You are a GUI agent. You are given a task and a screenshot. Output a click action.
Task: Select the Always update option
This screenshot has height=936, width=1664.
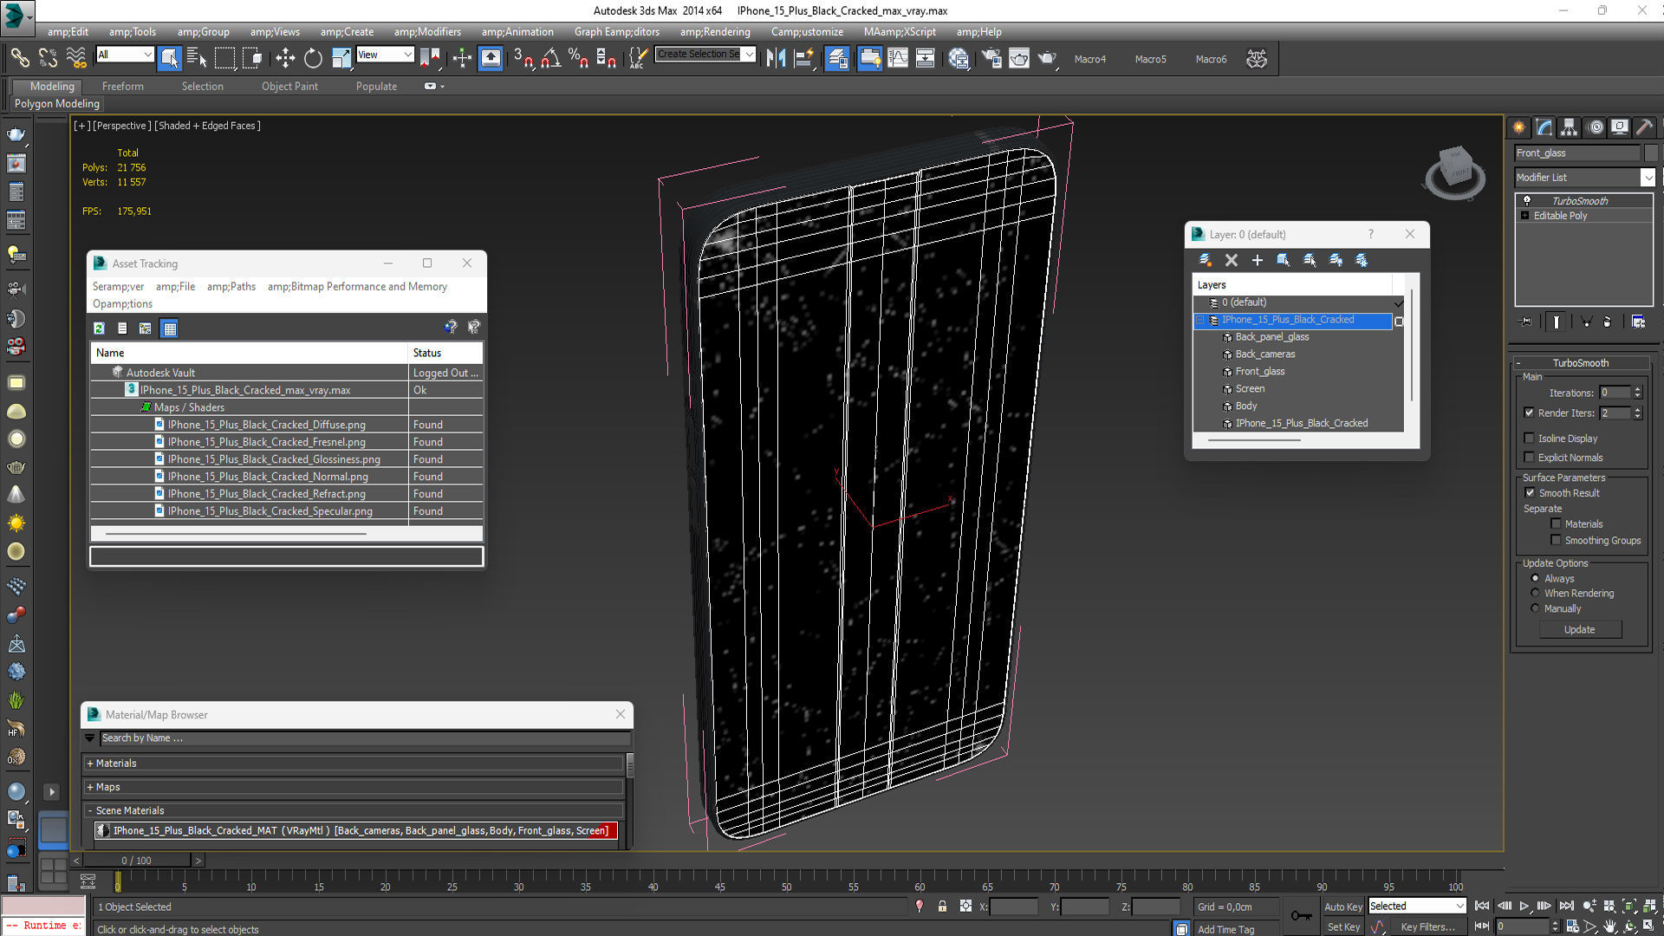[x=1536, y=578]
